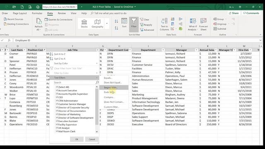Open Department column filter dropdown
The image size is (265, 149).
(x=163, y=50)
